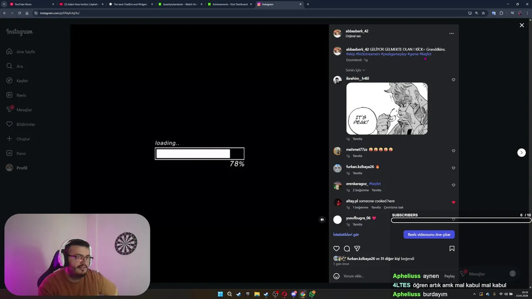Save post with bookmark icon

pyautogui.click(x=452, y=249)
